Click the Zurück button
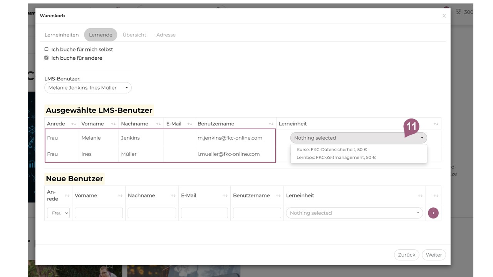493x277 pixels. click(406, 255)
